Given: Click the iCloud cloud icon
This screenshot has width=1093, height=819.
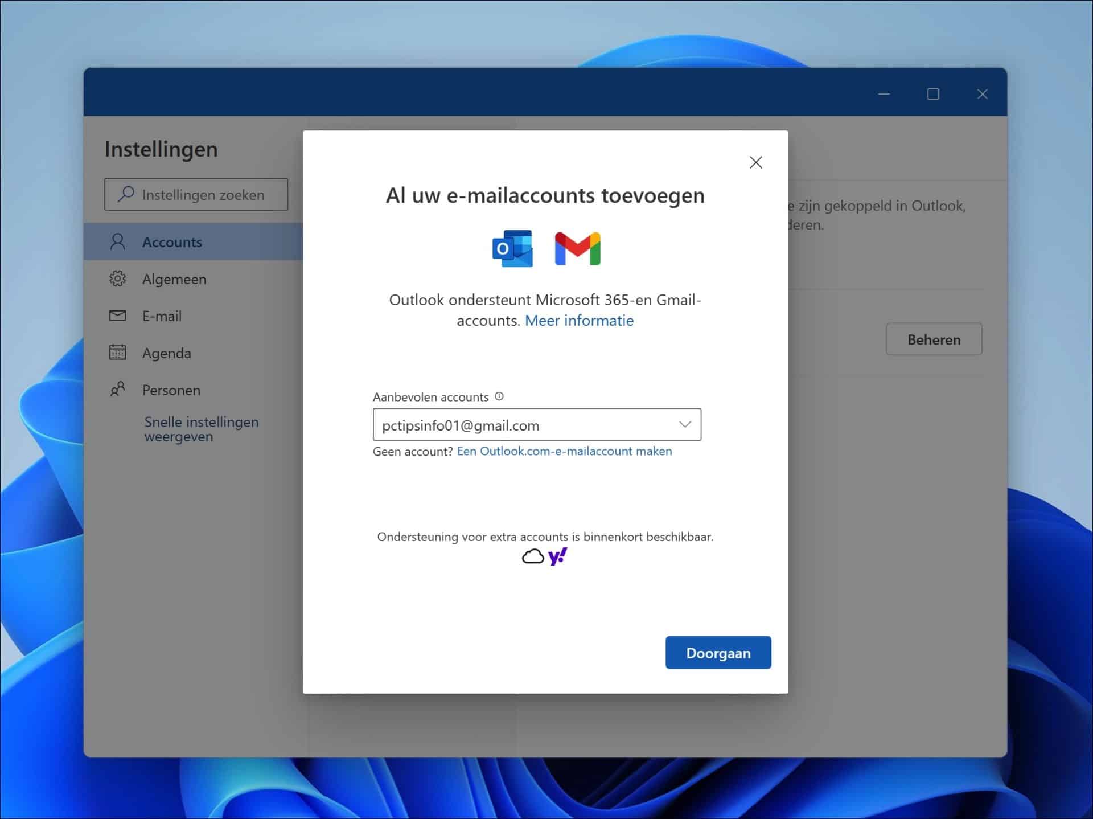Looking at the screenshot, I should 532,555.
